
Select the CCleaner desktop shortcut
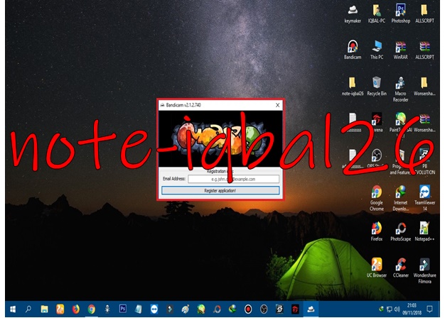[400, 268]
